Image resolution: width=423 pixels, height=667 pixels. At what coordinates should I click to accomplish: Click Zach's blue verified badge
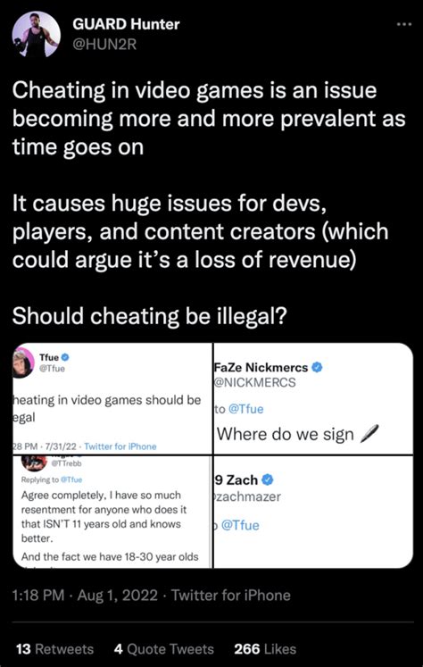(268, 479)
